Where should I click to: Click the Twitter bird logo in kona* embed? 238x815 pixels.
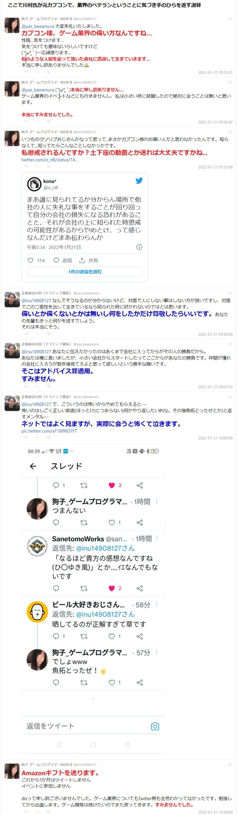tap(139, 181)
